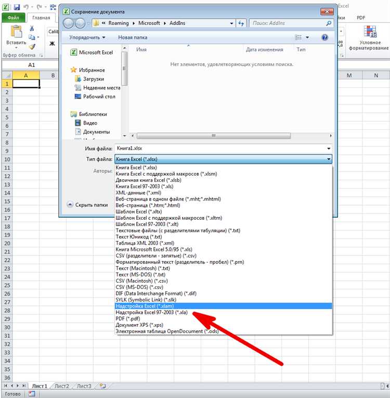Click the Cut scissors icon
The width and height of the screenshot is (390, 398).
point(32,28)
